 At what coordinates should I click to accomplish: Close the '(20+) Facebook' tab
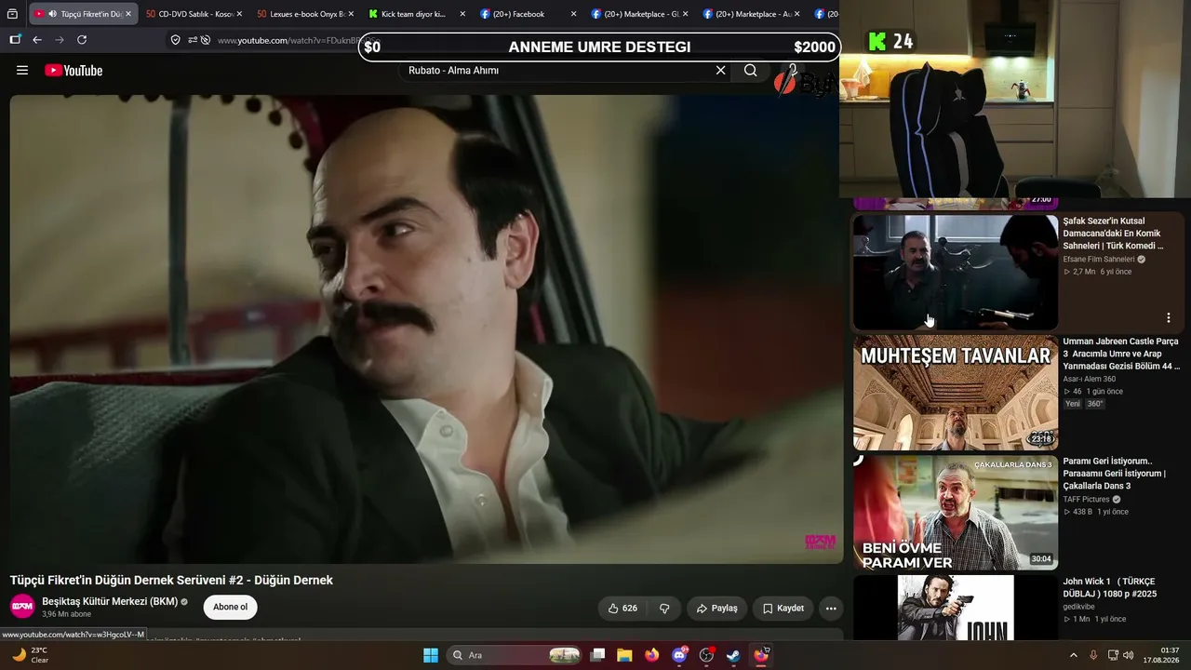tap(574, 14)
